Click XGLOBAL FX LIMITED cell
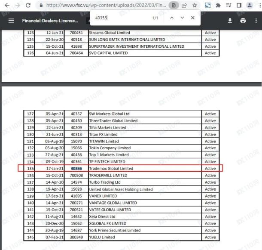Viewport: 262px width, 250px height. [145, 223]
